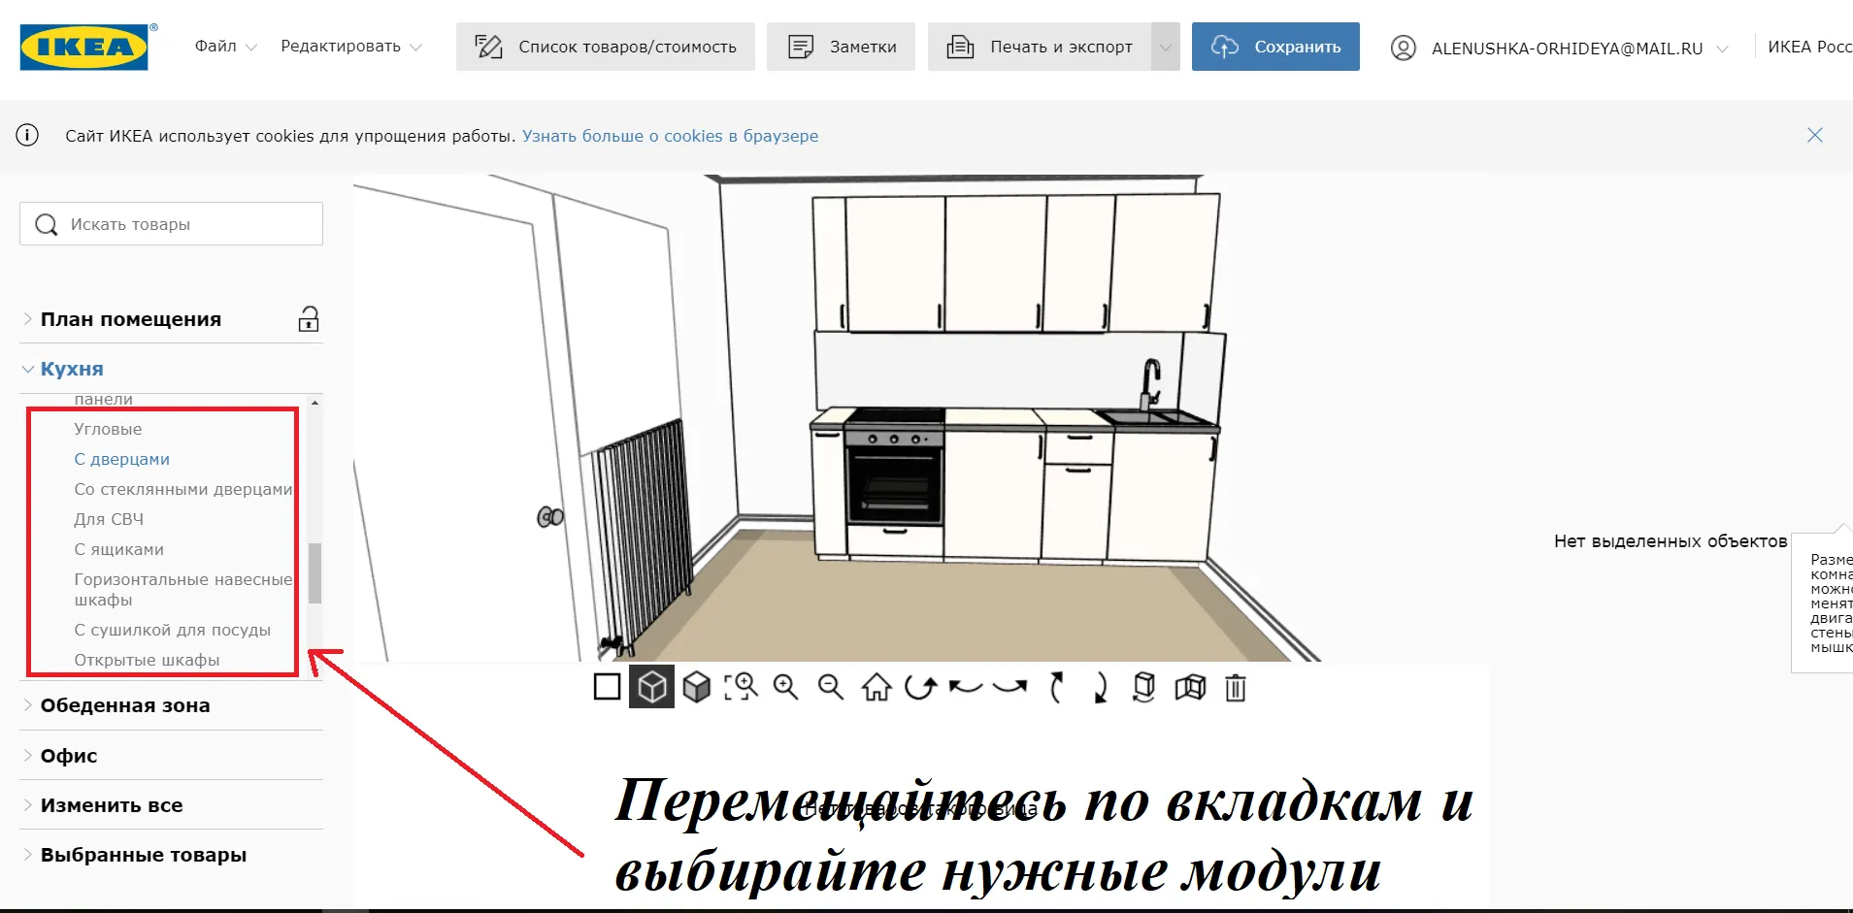The image size is (1853, 913).
Task: Toggle the room plan lock icon
Action: 309,319
